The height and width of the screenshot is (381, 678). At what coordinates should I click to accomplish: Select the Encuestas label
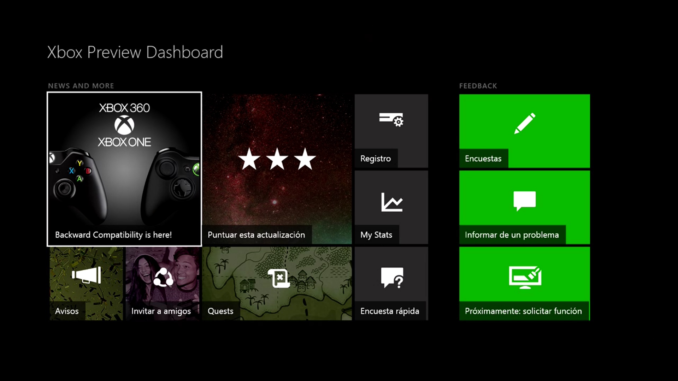483,159
